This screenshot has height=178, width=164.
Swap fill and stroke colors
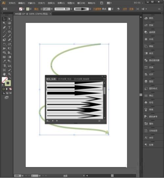10,78
